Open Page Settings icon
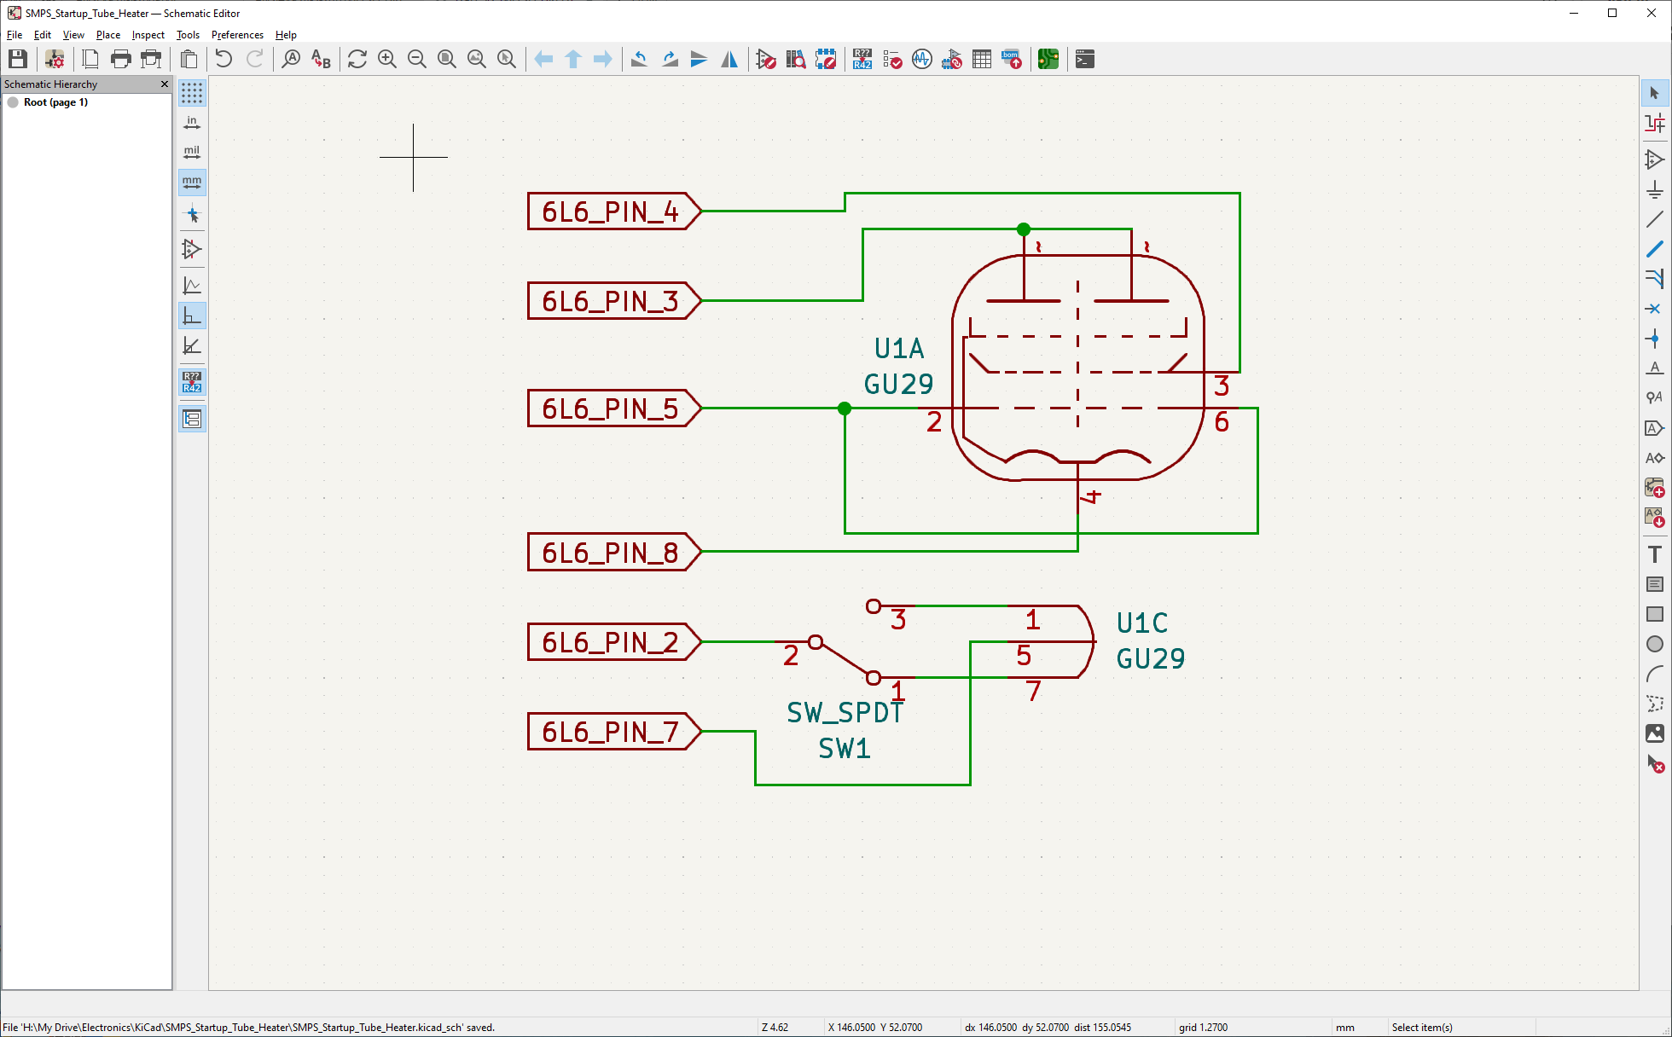The width and height of the screenshot is (1672, 1037). [x=90, y=59]
